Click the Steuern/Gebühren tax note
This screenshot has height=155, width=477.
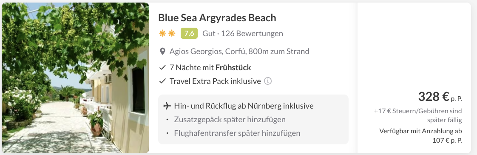coord(418,115)
